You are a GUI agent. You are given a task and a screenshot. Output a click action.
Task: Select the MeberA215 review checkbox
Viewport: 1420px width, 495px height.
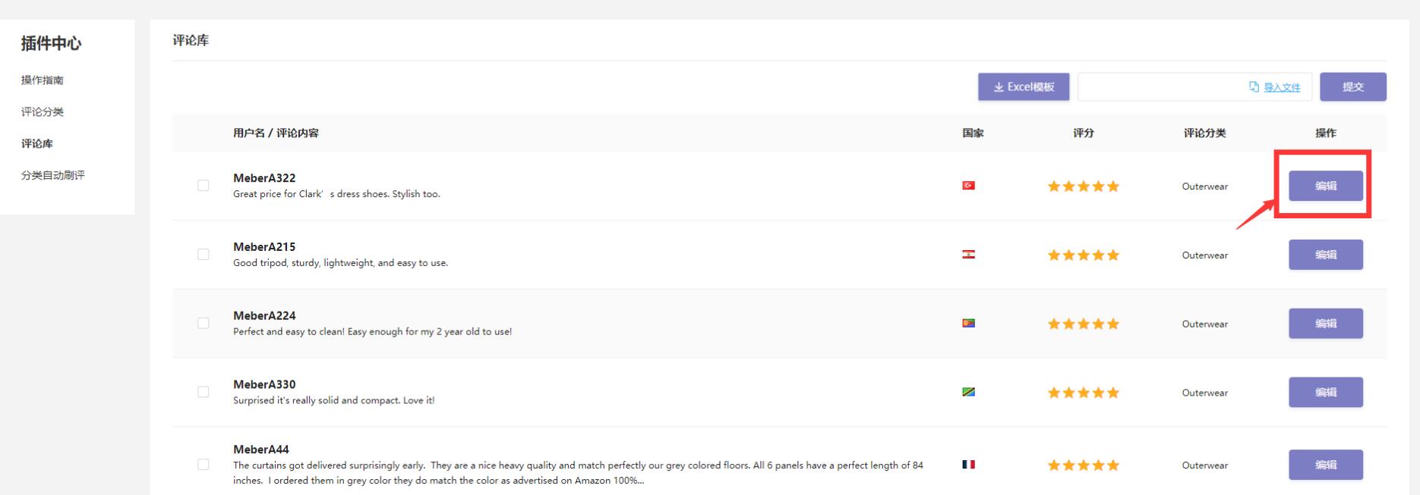204,255
